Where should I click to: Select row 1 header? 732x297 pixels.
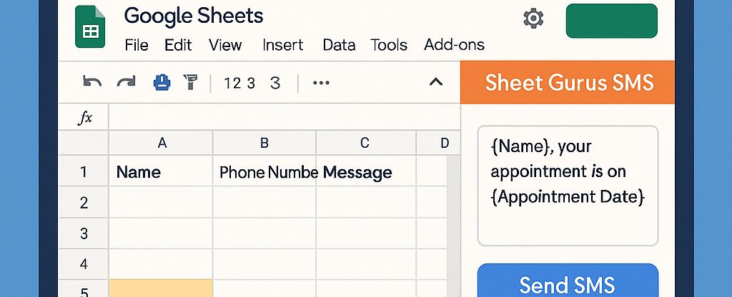pyautogui.click(x=84, y=171)
